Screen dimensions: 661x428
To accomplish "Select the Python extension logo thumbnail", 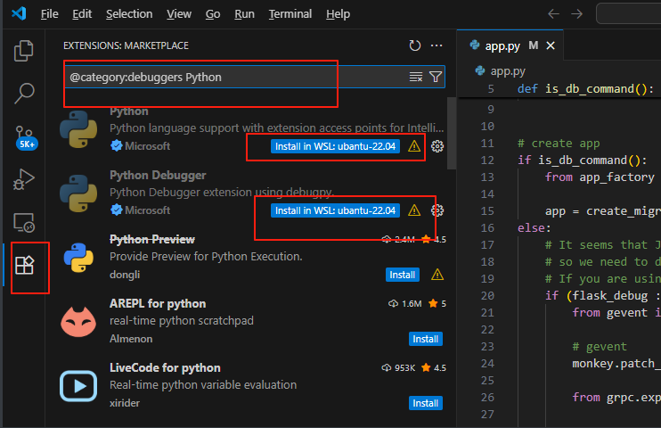I will (x=78, y=129).
